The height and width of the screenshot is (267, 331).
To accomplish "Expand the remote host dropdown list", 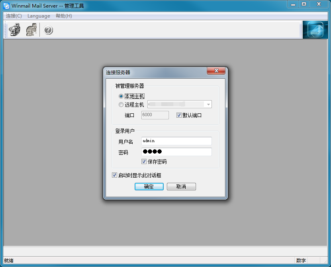I will click(209, 104).
